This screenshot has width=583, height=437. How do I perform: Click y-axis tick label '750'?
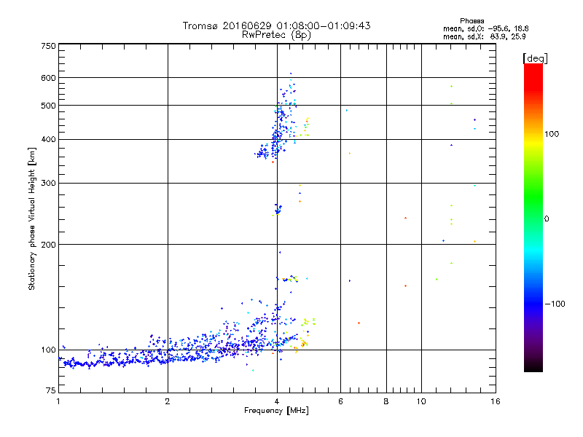tap(48, 46)
